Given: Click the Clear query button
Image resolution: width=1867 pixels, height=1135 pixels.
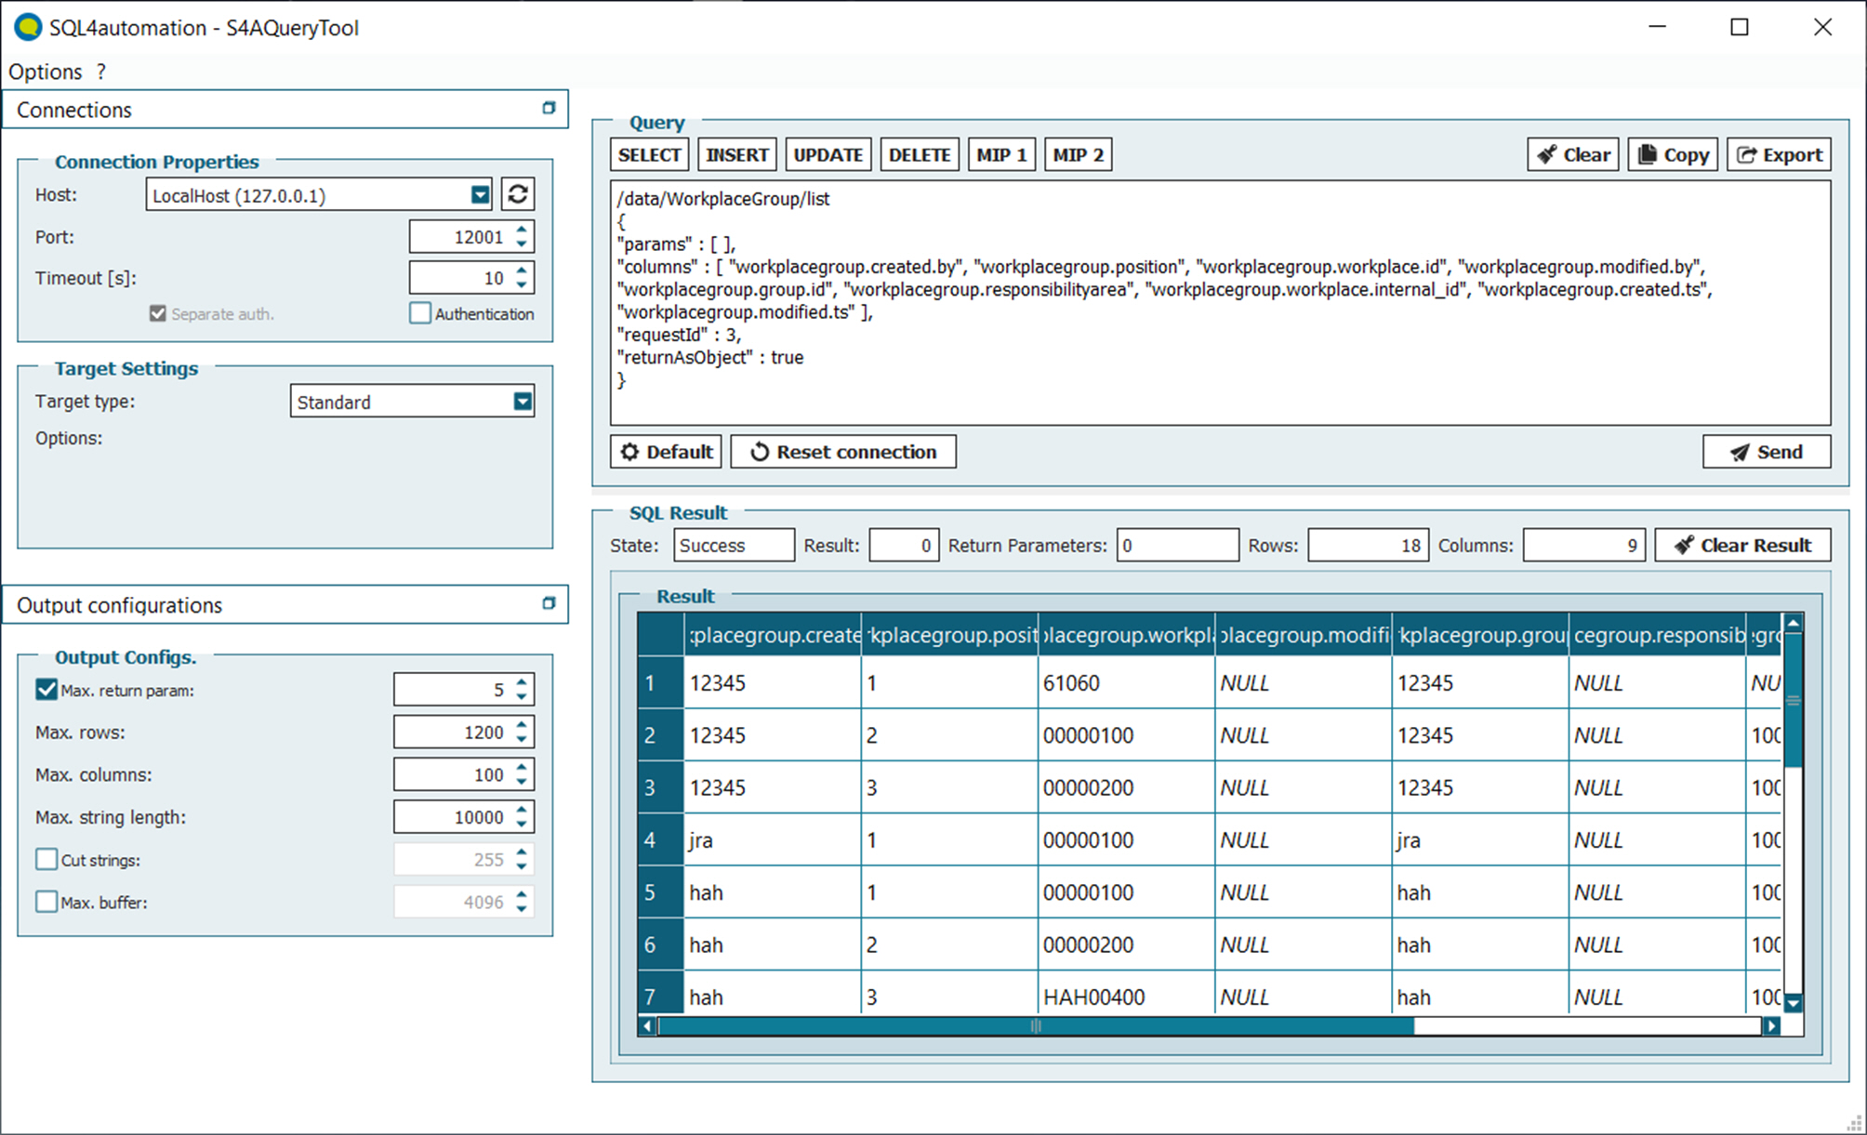Looking at the screenshot, I should (1573, 155).
